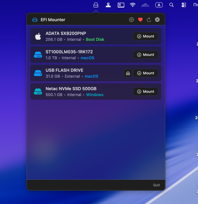This screenshot has width=198, height=204.
Task: Close the EFI Mounter popover
Action: 157,20
